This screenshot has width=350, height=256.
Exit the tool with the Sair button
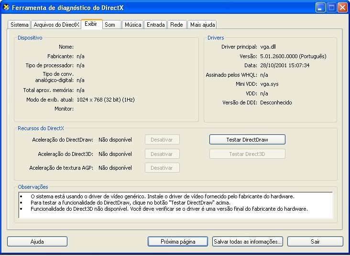coord(315,242)
